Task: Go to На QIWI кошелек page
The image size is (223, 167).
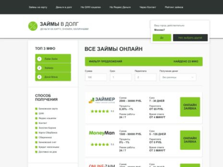Action: [x=91, y=7]
